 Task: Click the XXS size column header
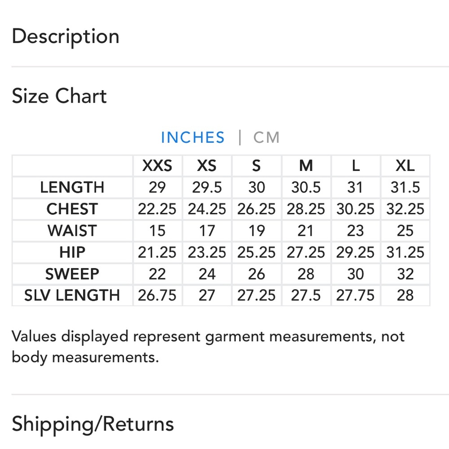tap(157, 166)
